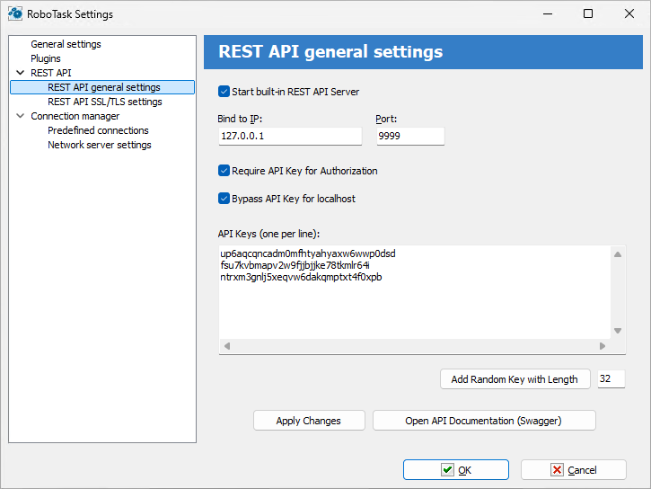The width and height of the screenshot is (651, 489).
Task: Click the Cancel button
Action: pos(574,470)
